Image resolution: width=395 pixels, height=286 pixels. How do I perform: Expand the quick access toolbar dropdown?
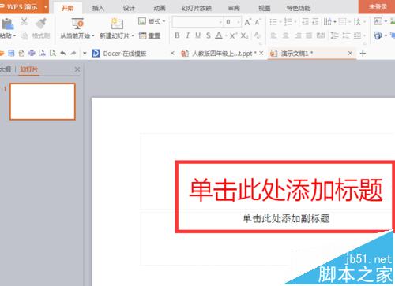pyautogui.click(x=85, y=54)
